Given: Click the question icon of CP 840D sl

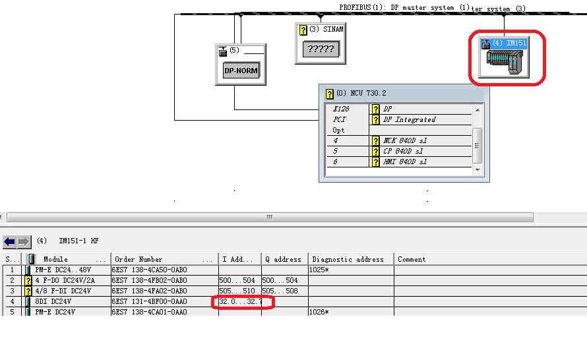Looking at the screenshot, I should [x=375, y=151].
